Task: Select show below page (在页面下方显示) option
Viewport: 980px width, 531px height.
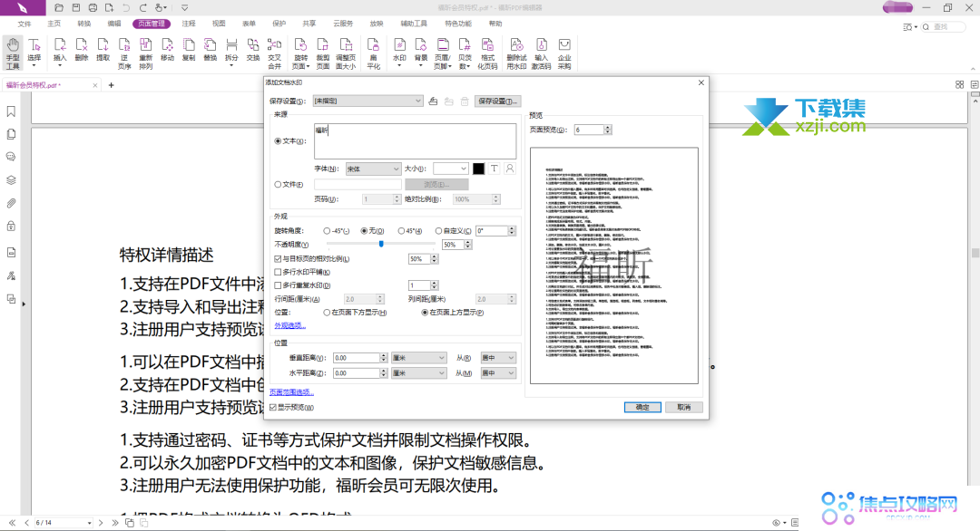Action: pos(327,312)
